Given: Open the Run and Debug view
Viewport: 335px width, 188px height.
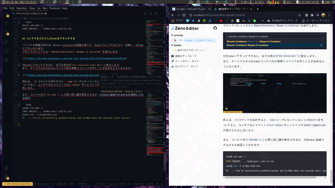Looking at the screenshot, I should coord(6,42).
